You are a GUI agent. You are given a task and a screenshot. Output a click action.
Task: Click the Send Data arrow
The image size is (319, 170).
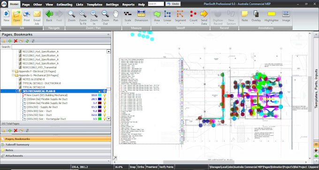[x=204, y=17]
